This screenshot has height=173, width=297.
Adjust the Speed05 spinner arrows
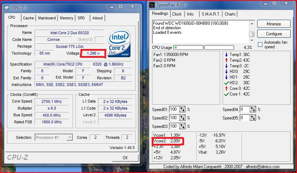(253, 118)
